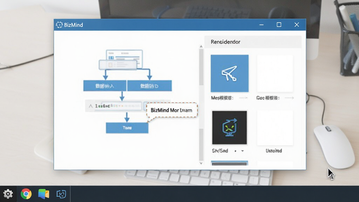The width and height of the screenshot is (359, 202).
Task: Open the green-blue-yellow files icon in taskbar
Action: click(43, 194)
